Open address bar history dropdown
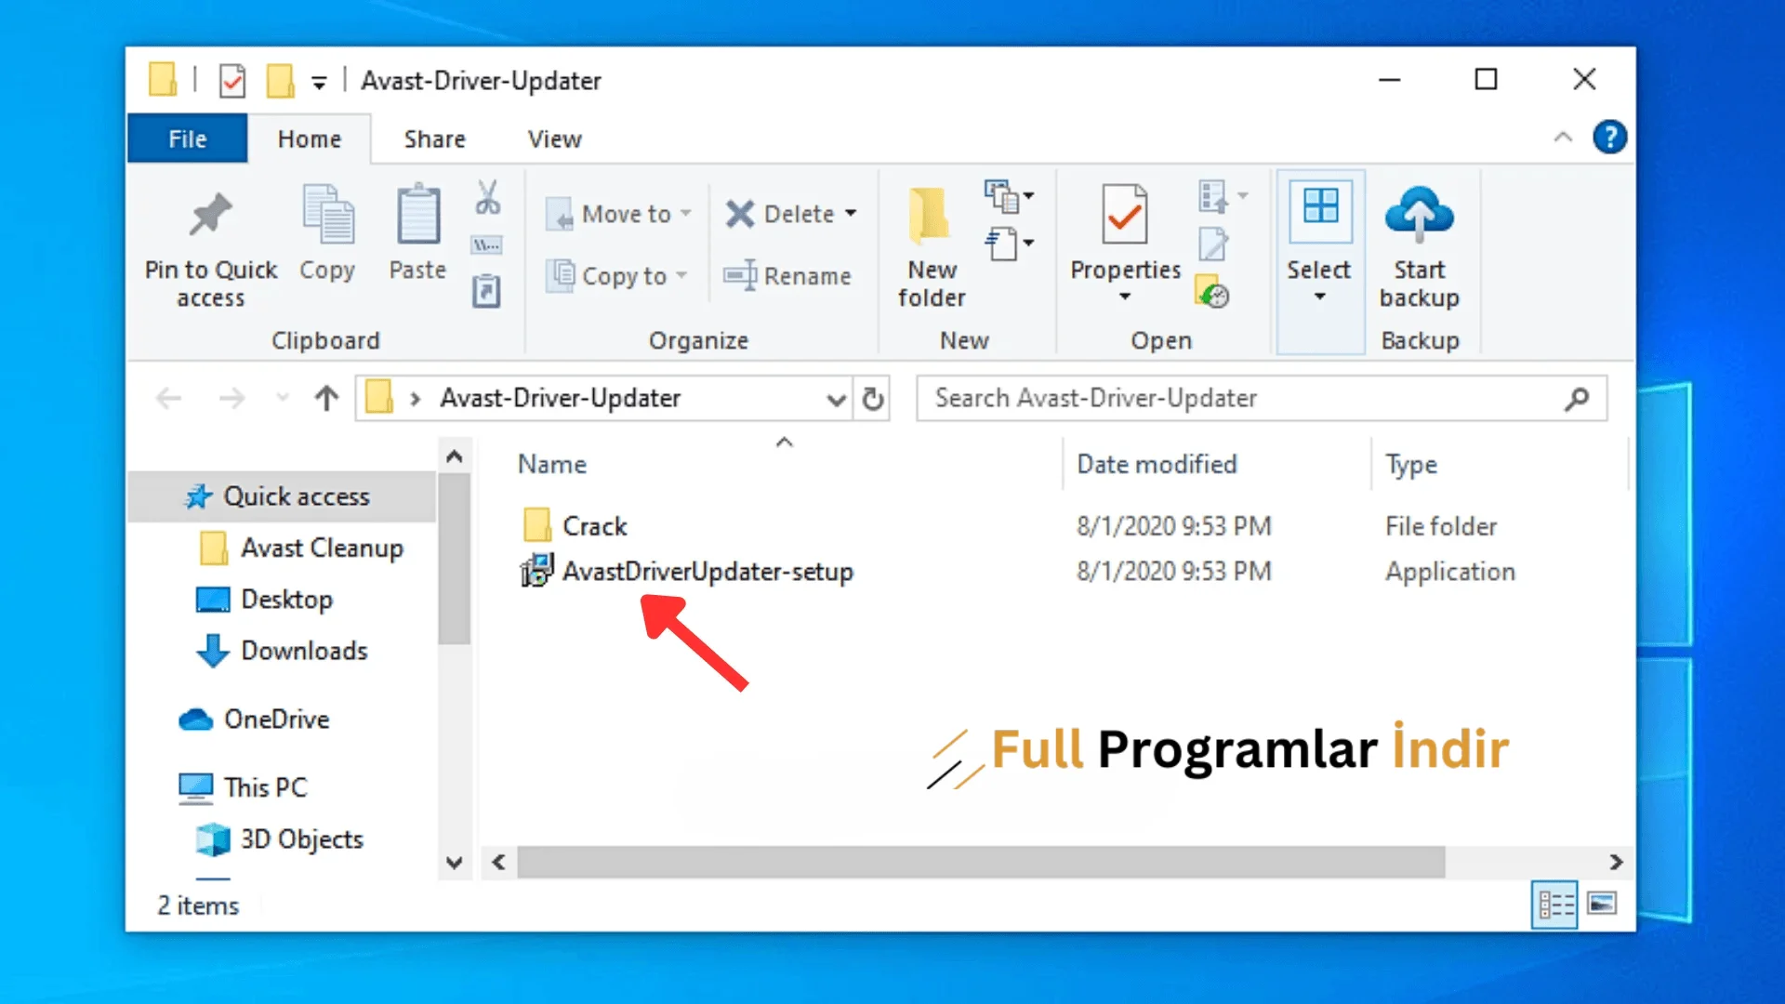 pos(836,400)
